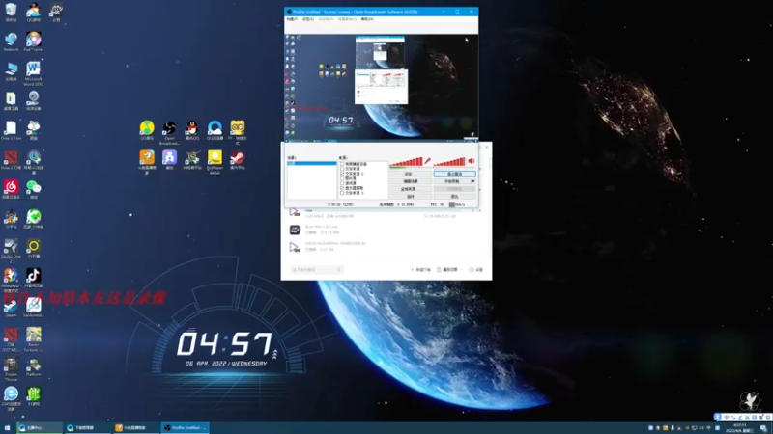Switch to the Profile Untitled OBS taskbar item

point(185,427)
